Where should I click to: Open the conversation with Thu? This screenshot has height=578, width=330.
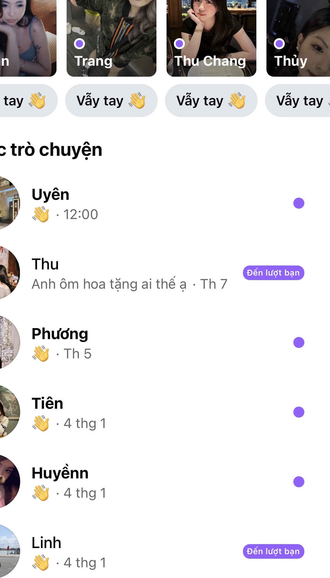click(165, 273)
